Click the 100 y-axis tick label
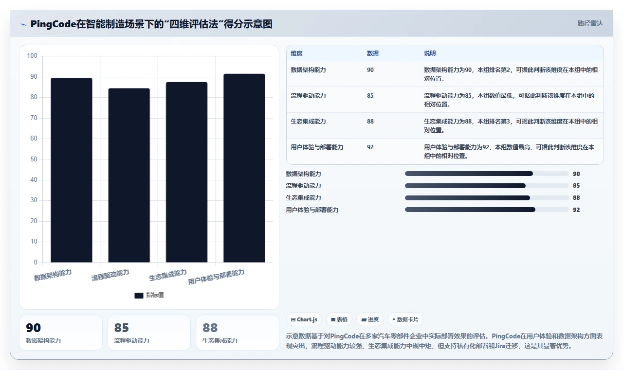This screenshot has width=623, height=370. pyautogui.click(x=32, y=56)
